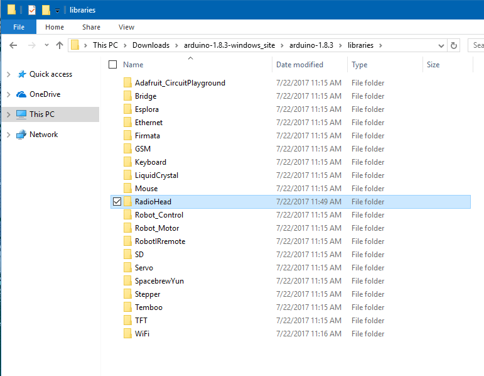The width and height of the screenshot is (484, 376).
Task: Uncheck the RadioHead folder checkbox
Action: coord(116,202)
